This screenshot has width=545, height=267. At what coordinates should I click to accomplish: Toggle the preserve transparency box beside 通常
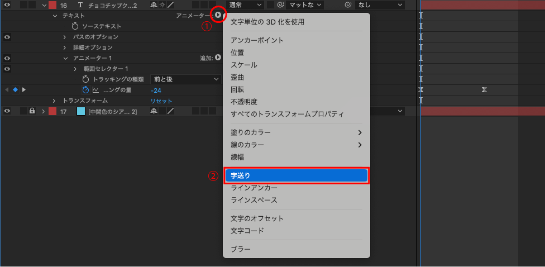point(270,5)
